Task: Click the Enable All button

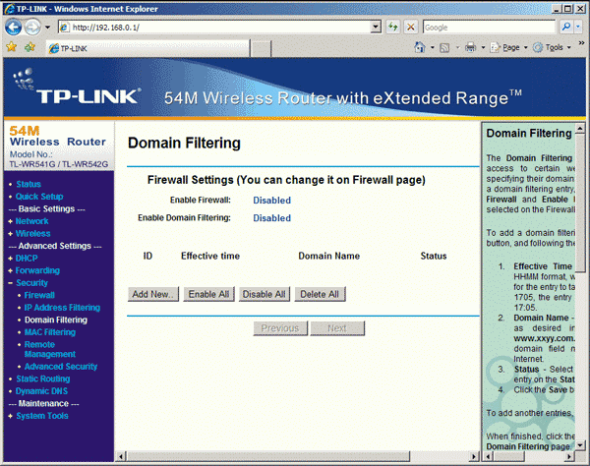Action: [208, 295]
